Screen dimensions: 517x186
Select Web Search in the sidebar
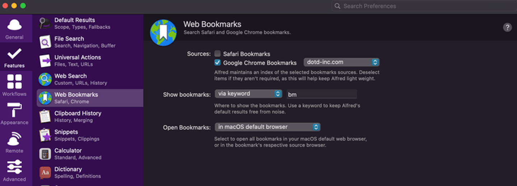click(x=70, y=79)
